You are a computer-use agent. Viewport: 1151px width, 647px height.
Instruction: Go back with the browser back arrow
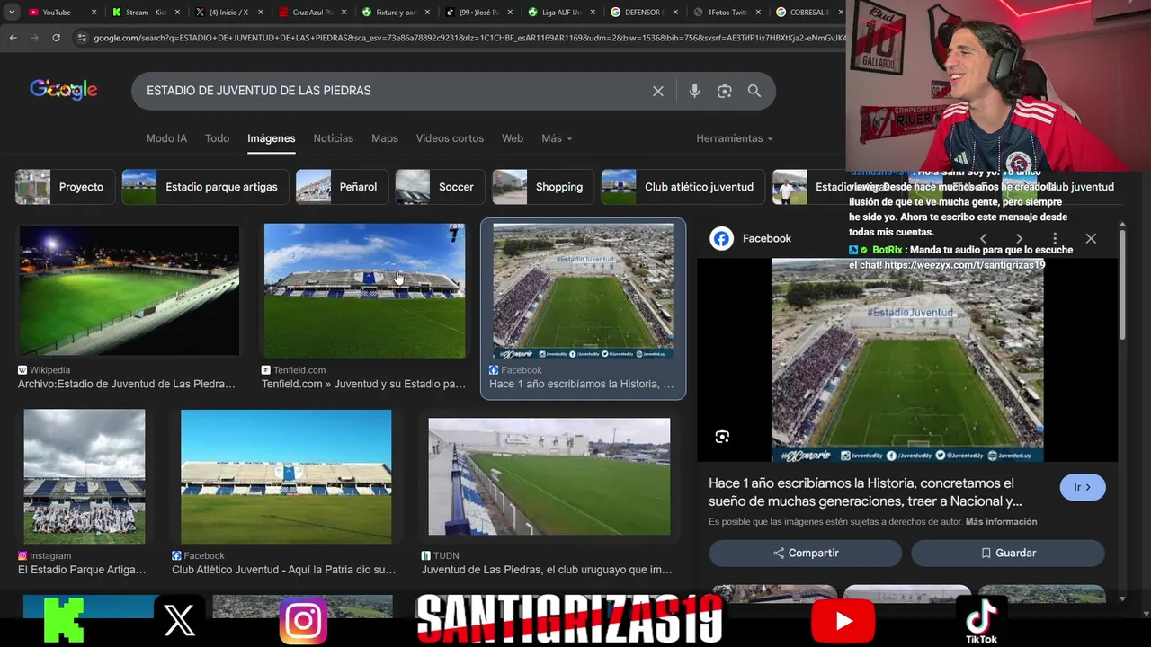(x=13, y=38)
